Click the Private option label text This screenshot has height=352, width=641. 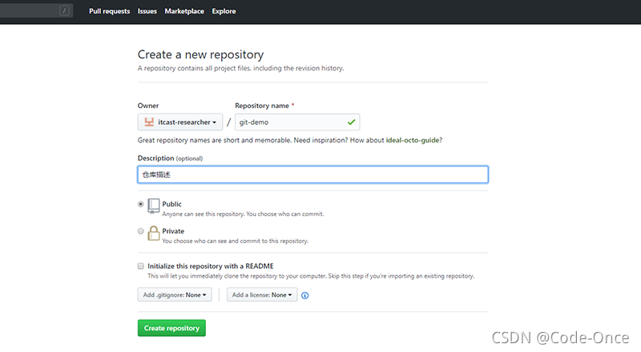[173, 231]
